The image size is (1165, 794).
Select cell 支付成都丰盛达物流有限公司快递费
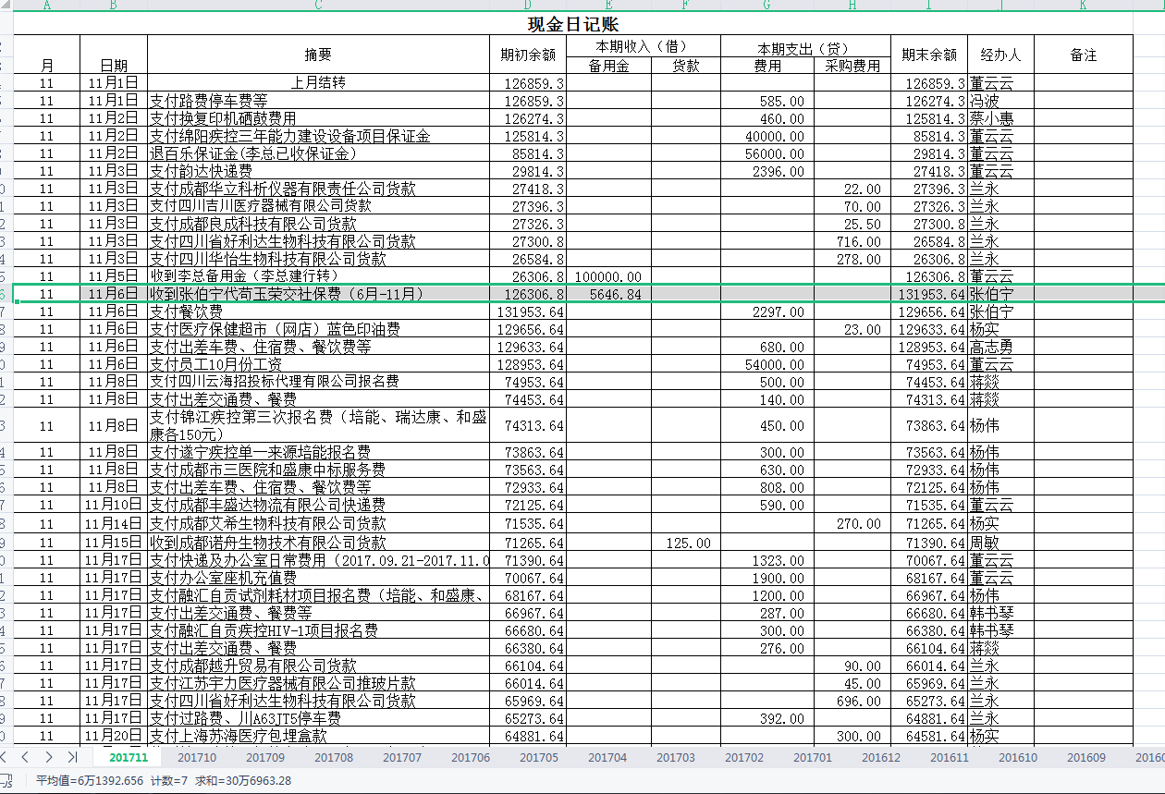(318, 505)
